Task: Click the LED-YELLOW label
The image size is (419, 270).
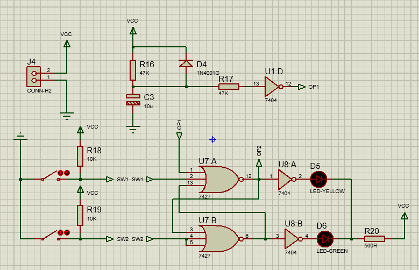Action: click(x=328, y=191)
